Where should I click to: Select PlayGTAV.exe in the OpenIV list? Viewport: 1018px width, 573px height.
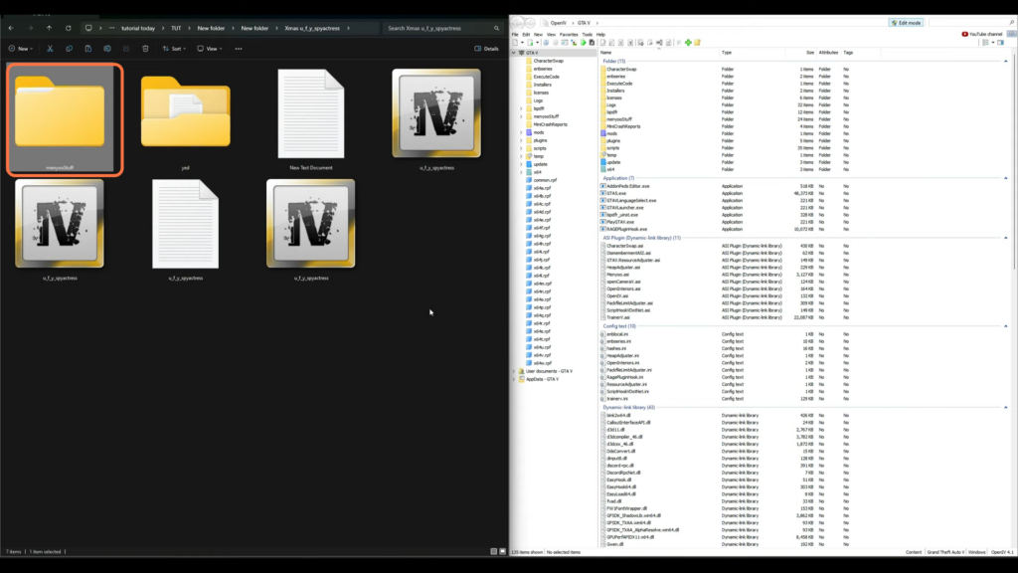[x=620, y=222]
